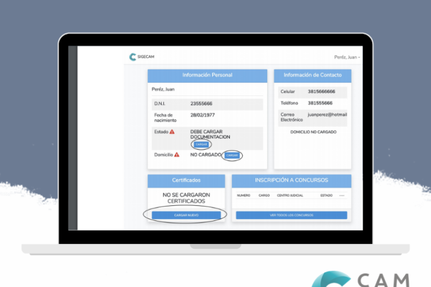
Task: Open the Peréz, Juan user dropdown
Action: pos(347,57)
